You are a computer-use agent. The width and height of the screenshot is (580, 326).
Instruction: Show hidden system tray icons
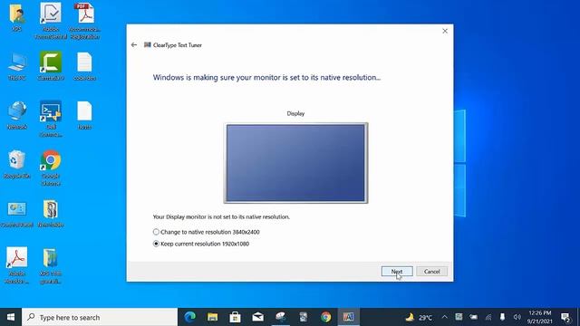click(x=445, y=317)
